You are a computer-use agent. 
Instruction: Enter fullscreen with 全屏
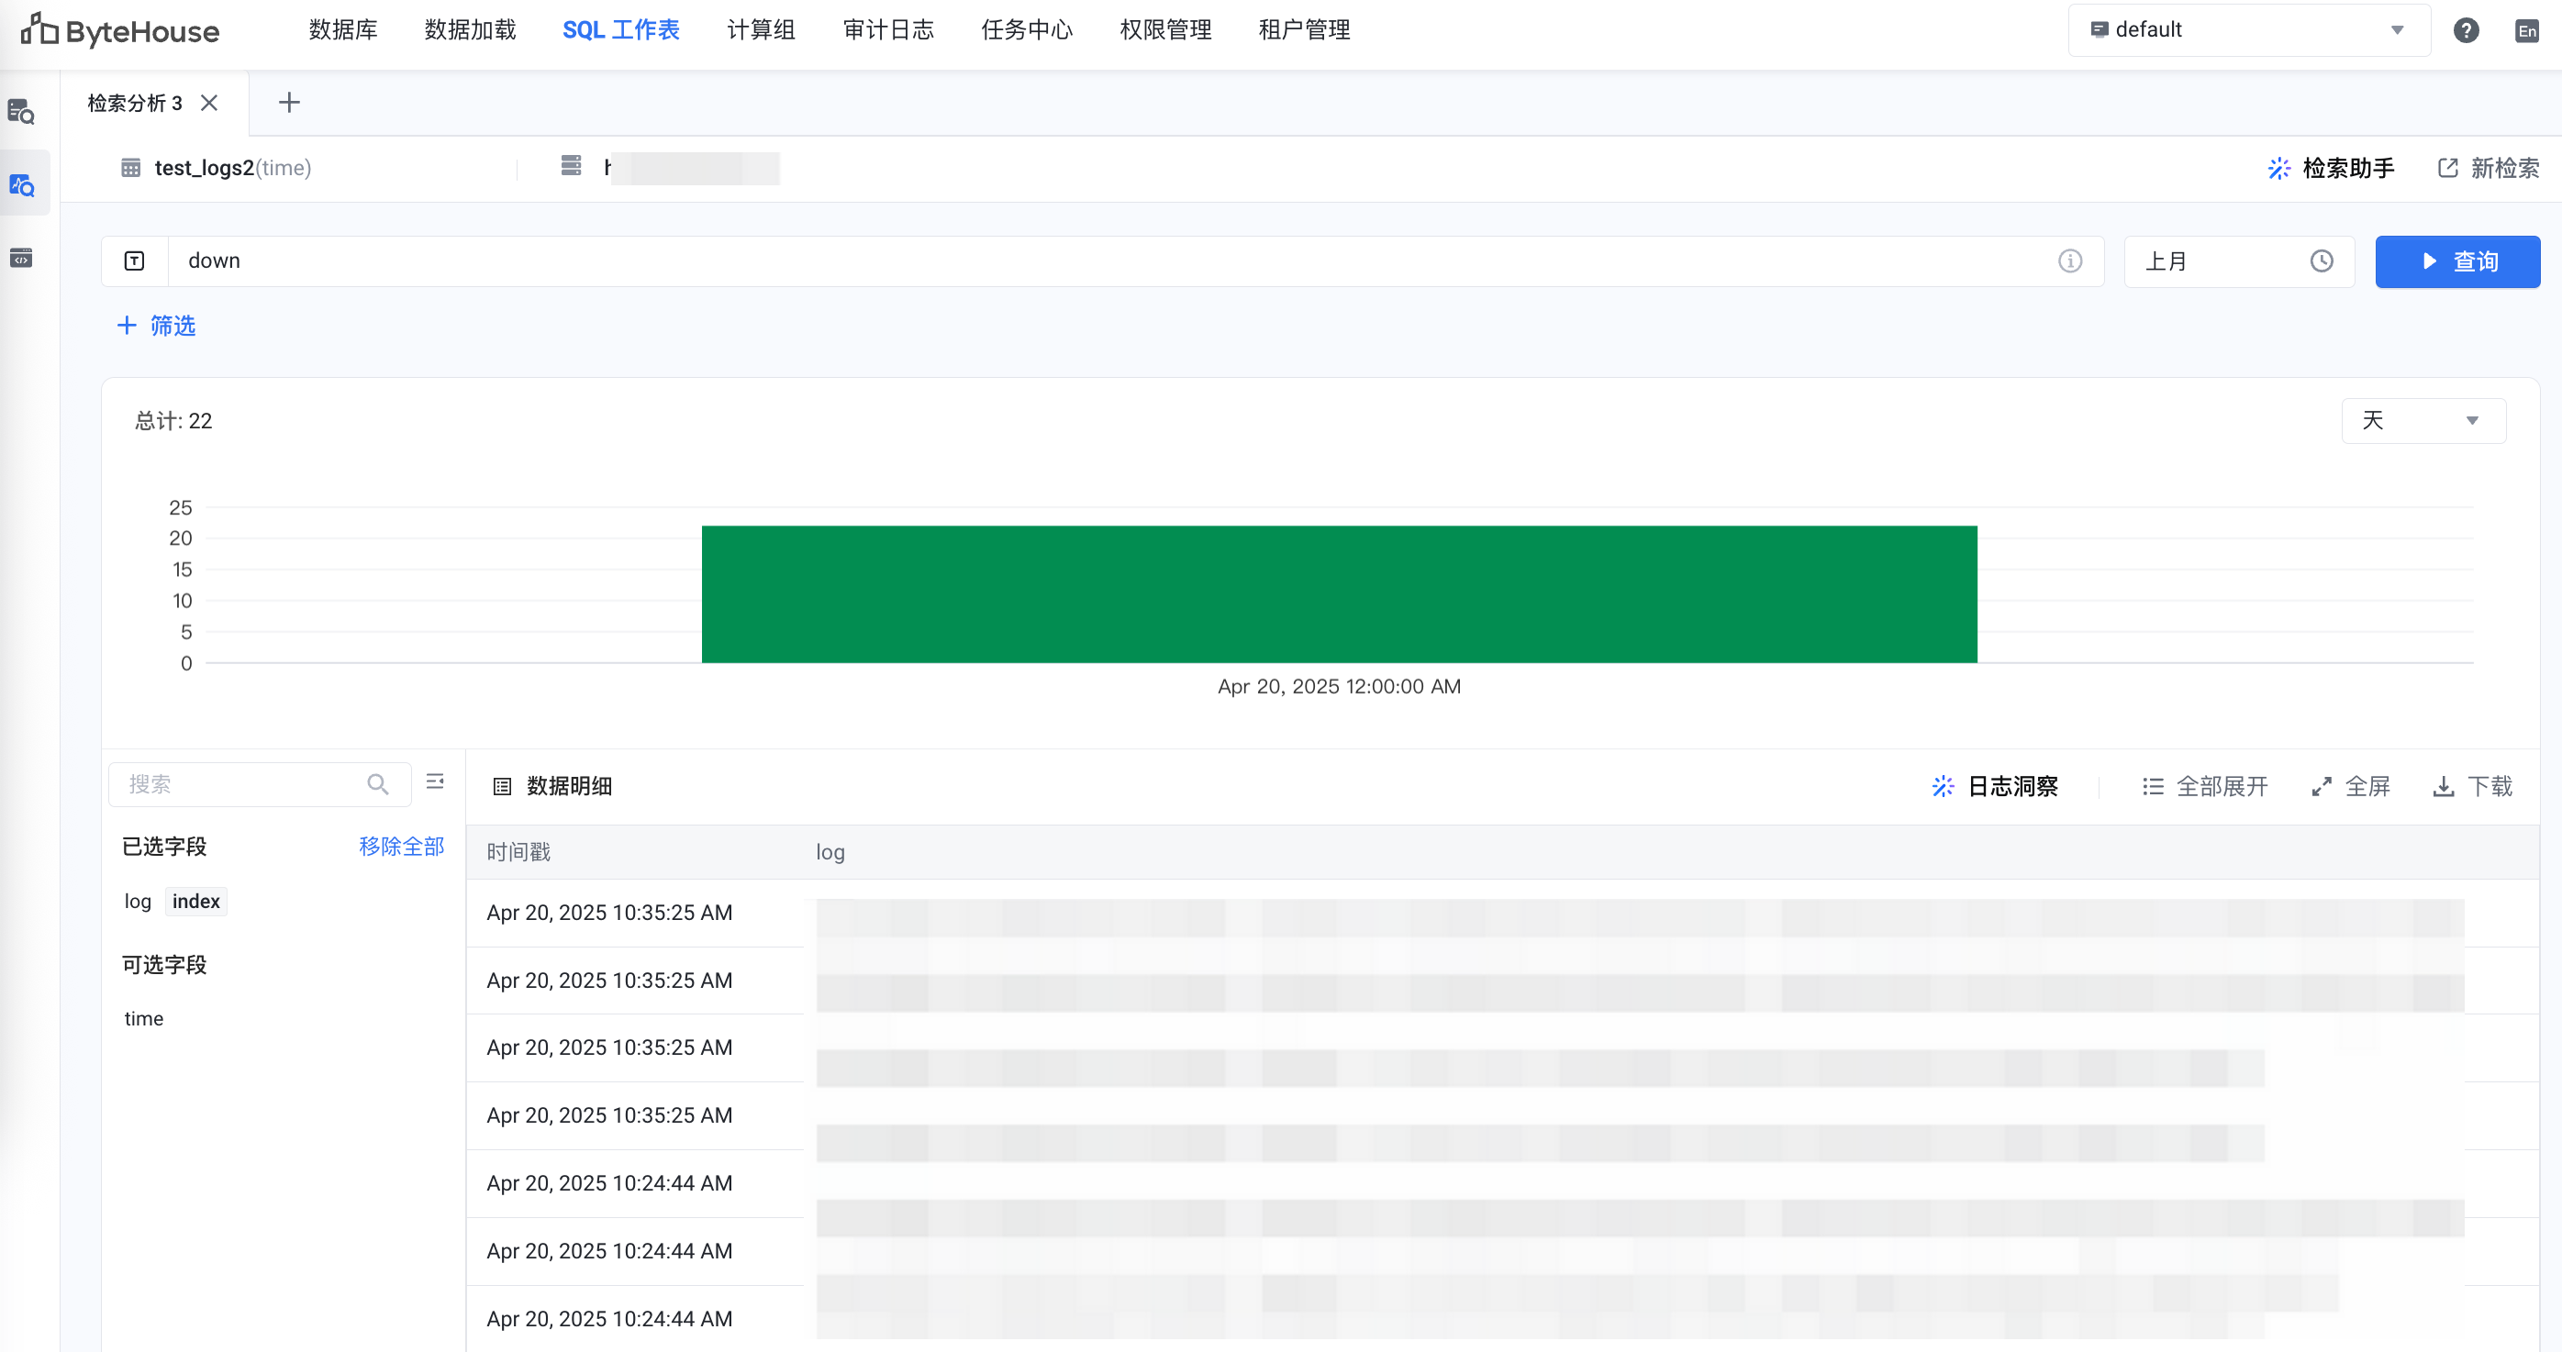coord(2350,786)
